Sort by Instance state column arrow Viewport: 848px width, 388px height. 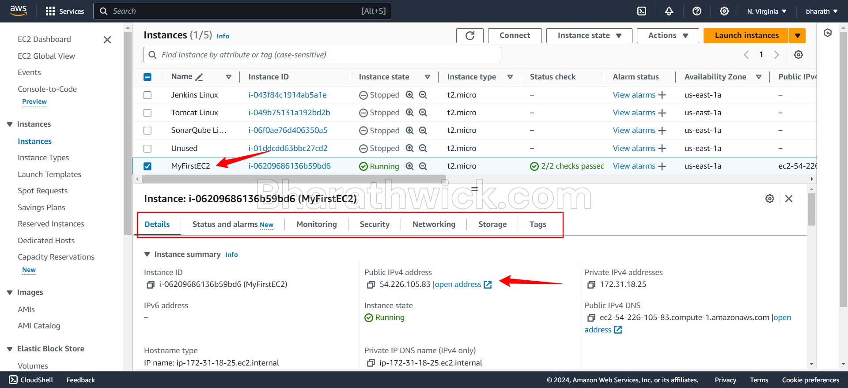428,77
